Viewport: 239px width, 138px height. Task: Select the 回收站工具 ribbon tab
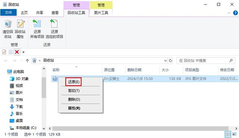point(76,13)
